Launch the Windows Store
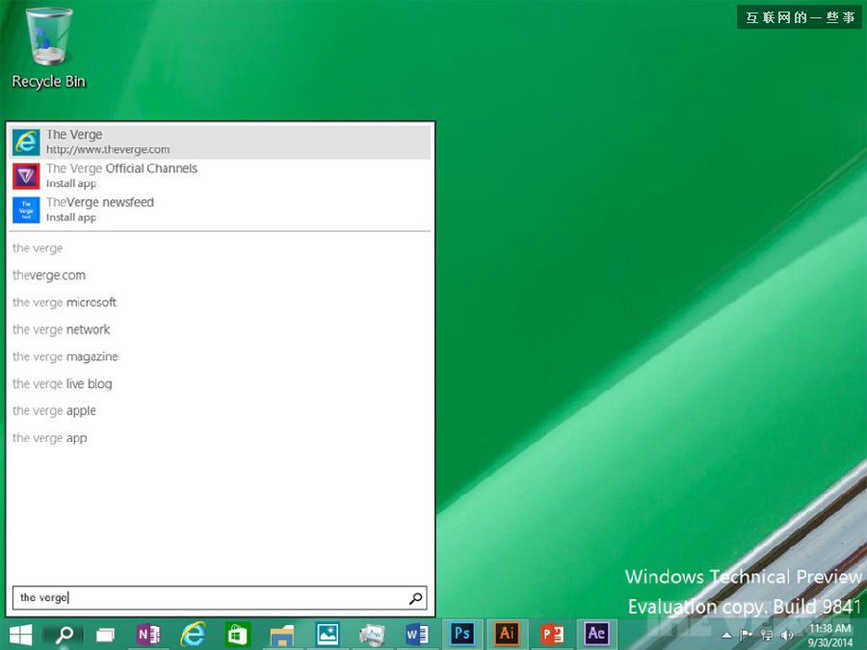The width and height of the screenshot is (867, 650). coord(239,634)
